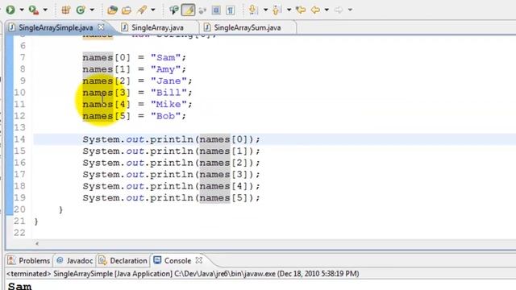The height and width of the screenshot is (290, 516).
Task: Click the Run Last Tool (external tools) icon
Action: [33, 10]
